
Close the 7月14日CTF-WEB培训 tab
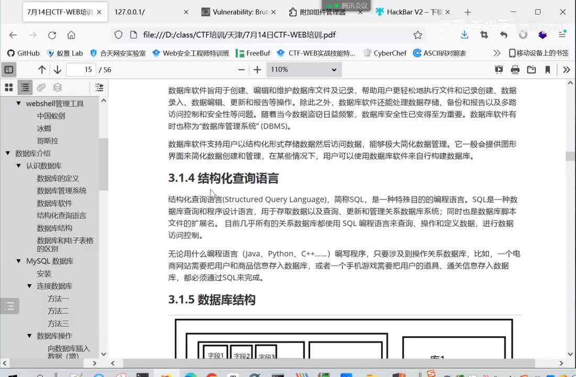point(99,12)
